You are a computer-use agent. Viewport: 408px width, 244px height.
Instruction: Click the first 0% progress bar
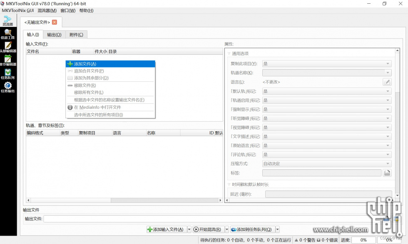pyautogui.click(x=363, y=240)
